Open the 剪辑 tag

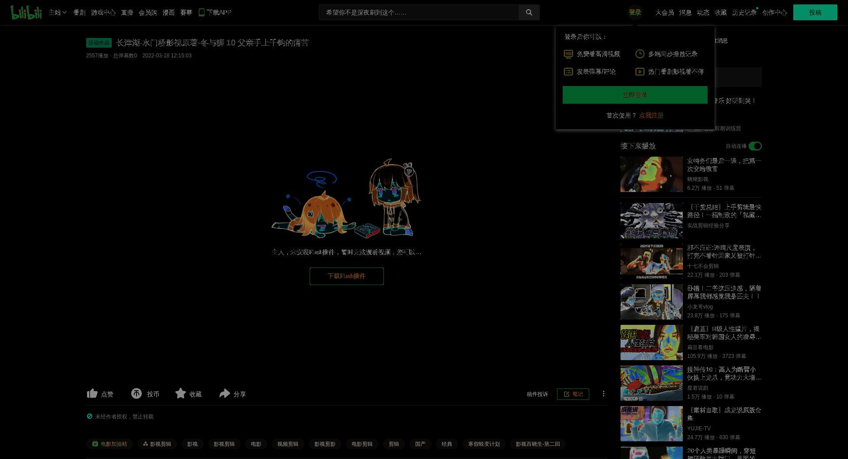[x=394, y=444]
